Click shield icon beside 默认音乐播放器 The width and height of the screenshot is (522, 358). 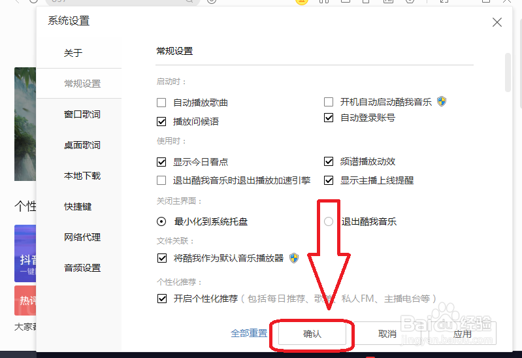(x=294, y=258)
